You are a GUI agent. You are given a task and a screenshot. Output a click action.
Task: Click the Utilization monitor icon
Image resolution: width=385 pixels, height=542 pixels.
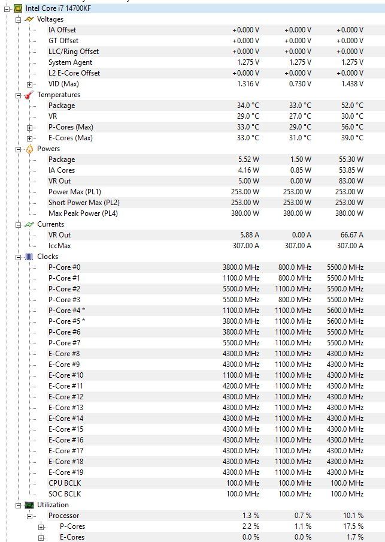click(29, 505)
